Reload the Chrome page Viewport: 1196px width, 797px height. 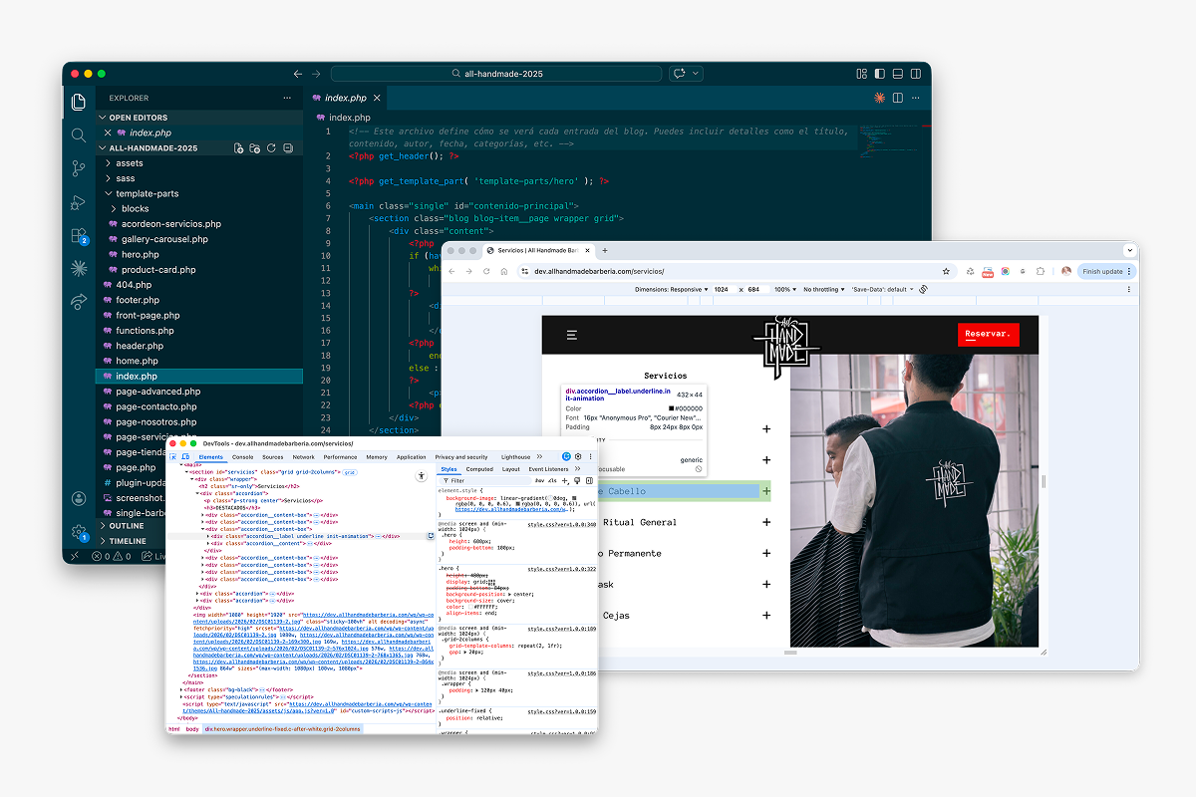point(486,271)
